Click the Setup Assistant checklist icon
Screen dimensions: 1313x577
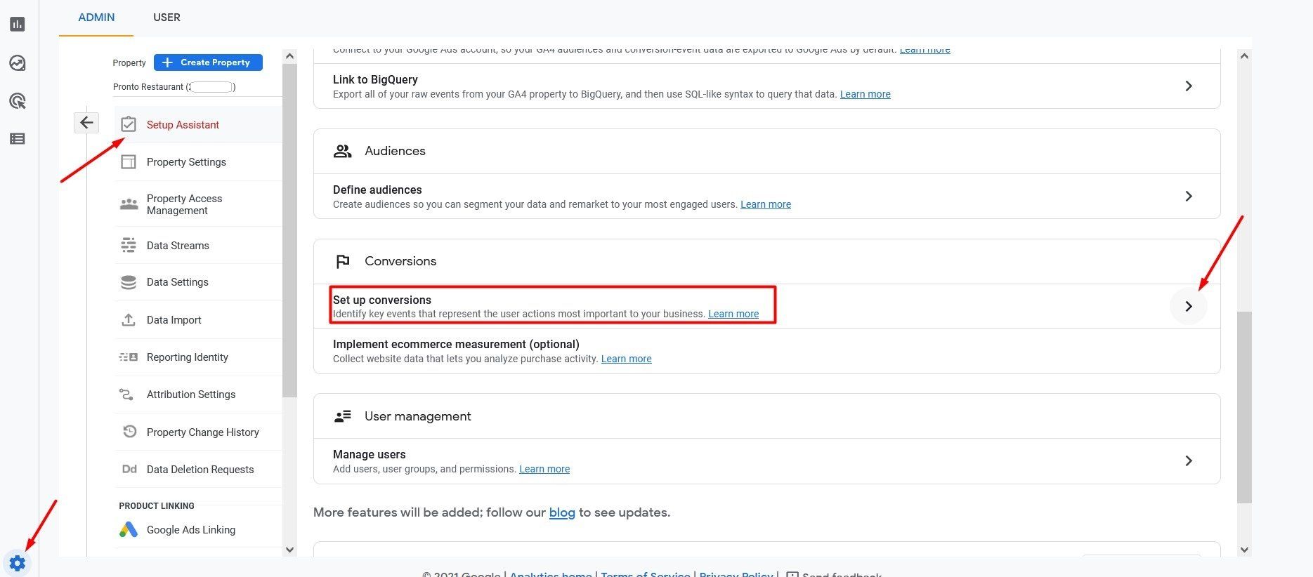(129, 124)
